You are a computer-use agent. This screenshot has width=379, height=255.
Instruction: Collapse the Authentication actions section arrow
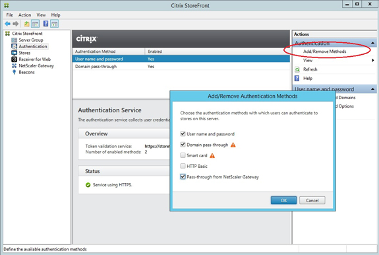click(372, 43)
